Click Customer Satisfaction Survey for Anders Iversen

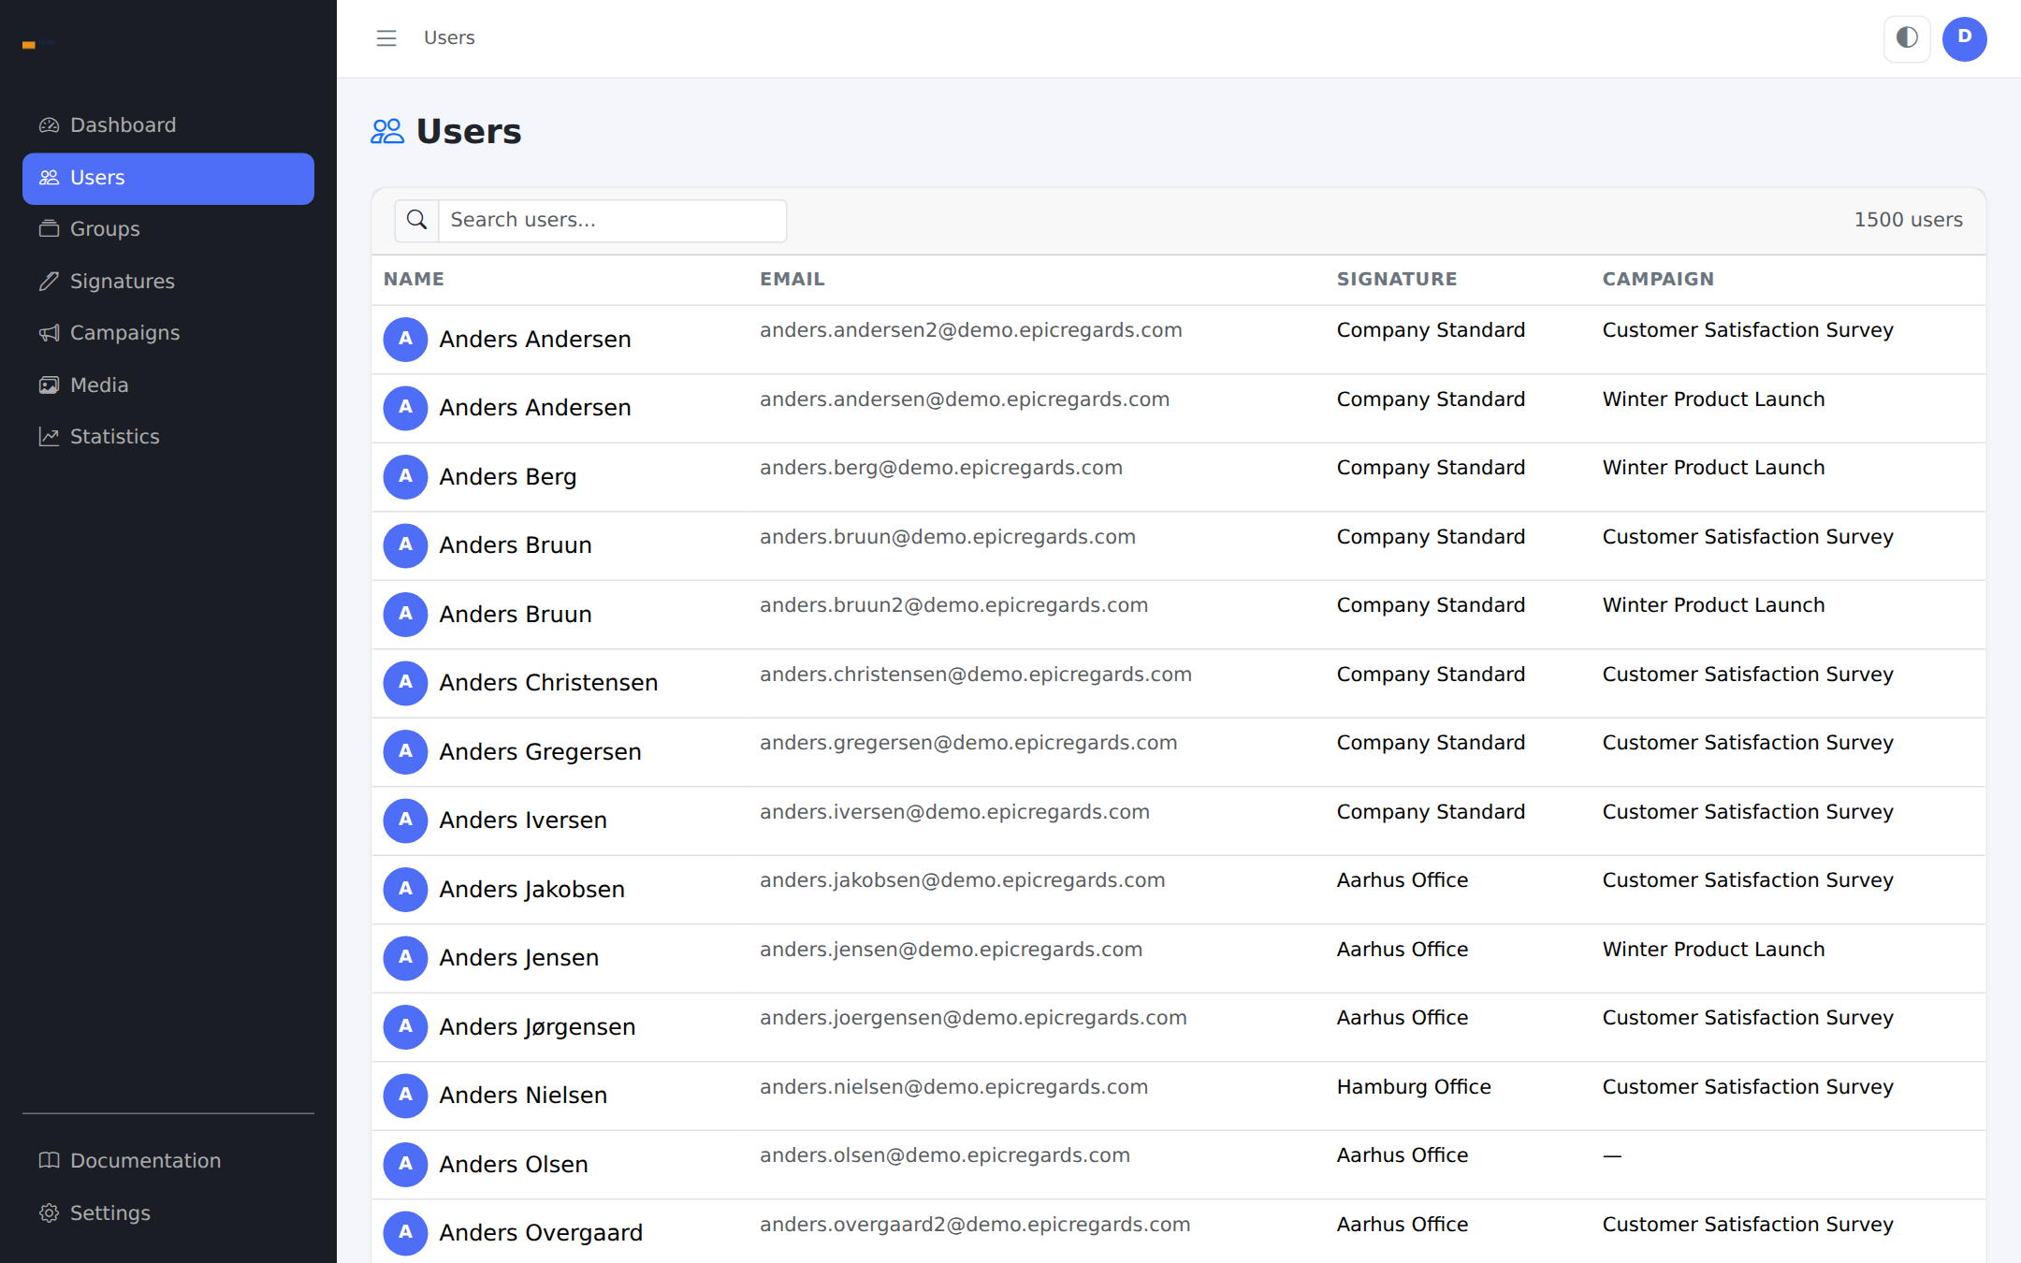coord(1748,812)
